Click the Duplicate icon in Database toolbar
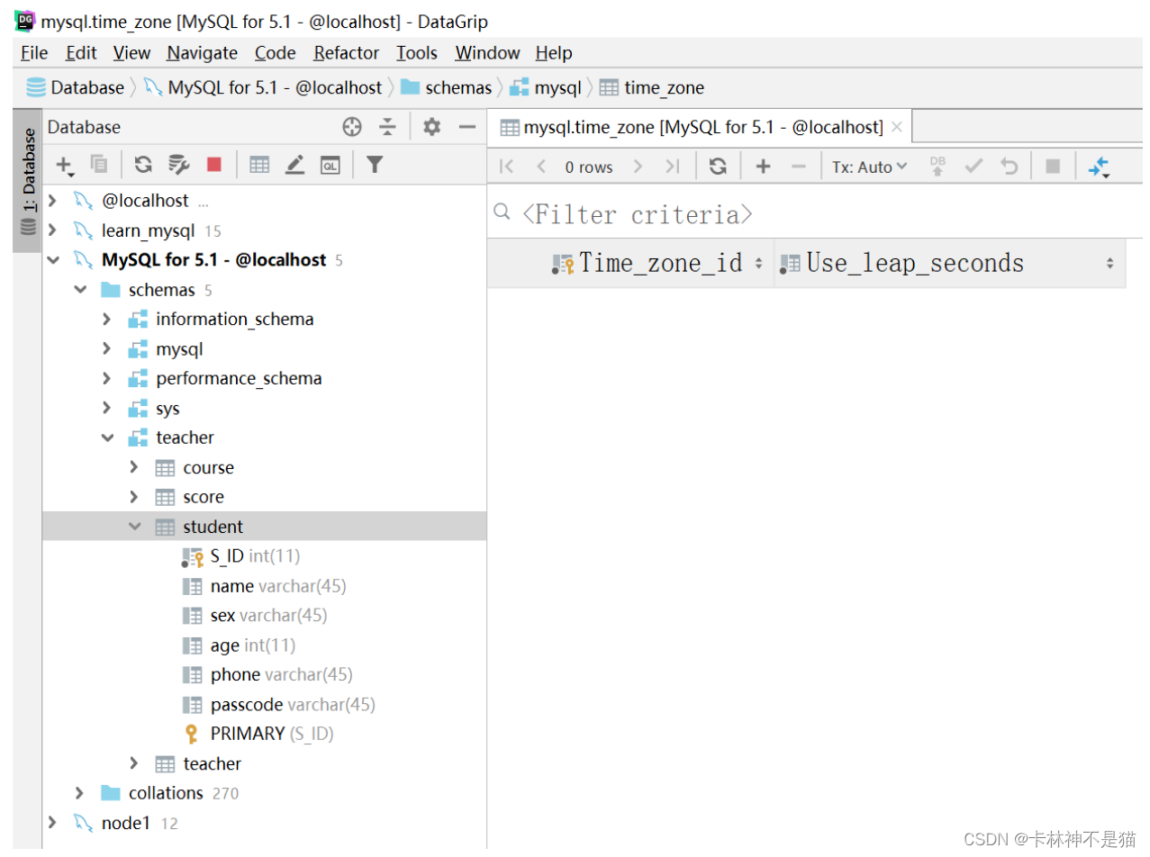 (x=98, y=164)
